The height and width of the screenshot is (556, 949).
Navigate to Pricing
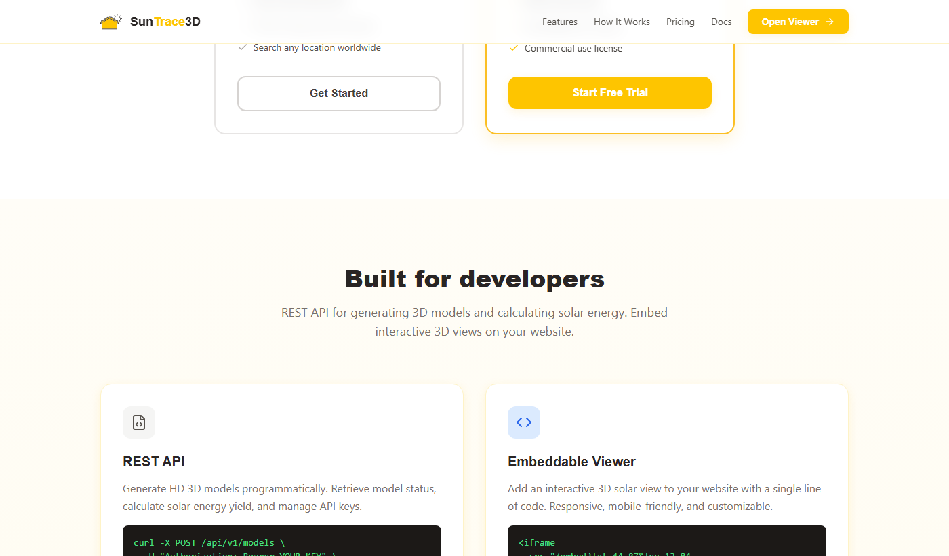681,22
